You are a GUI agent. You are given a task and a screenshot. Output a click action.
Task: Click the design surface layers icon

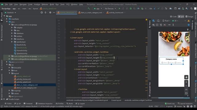pyautogui.click(x=153, y=21)
